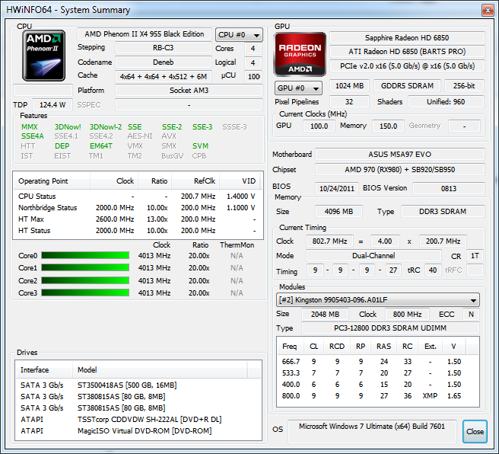Screen dimensions: 499x454
Task: Select the 400.0 frequency timing row
Action: [x=377, y=385]
